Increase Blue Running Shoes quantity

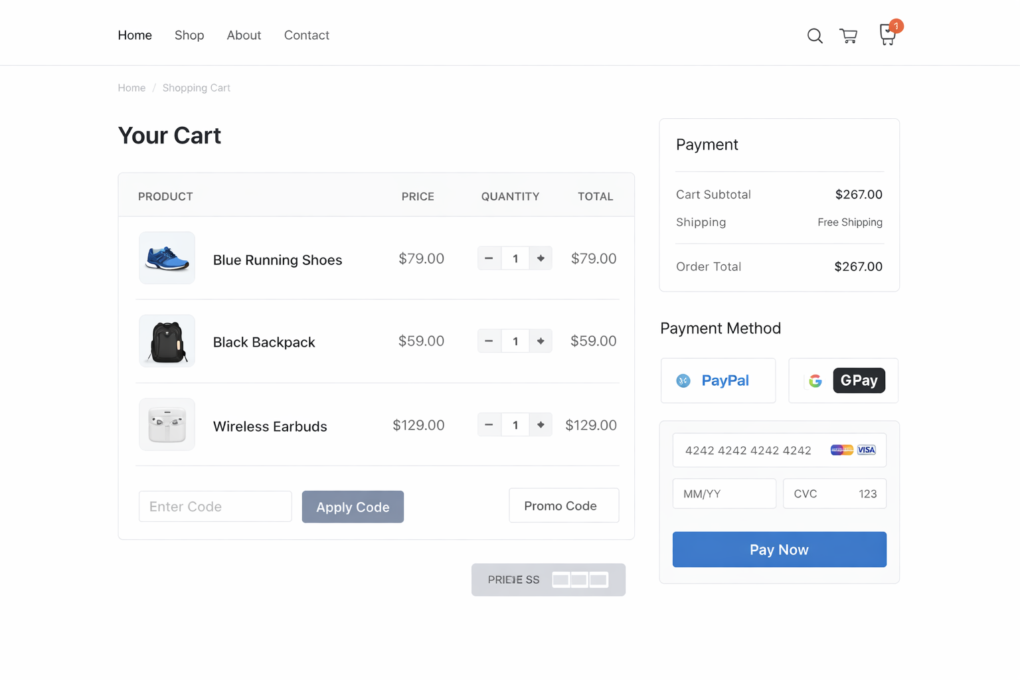coord(541,258)
